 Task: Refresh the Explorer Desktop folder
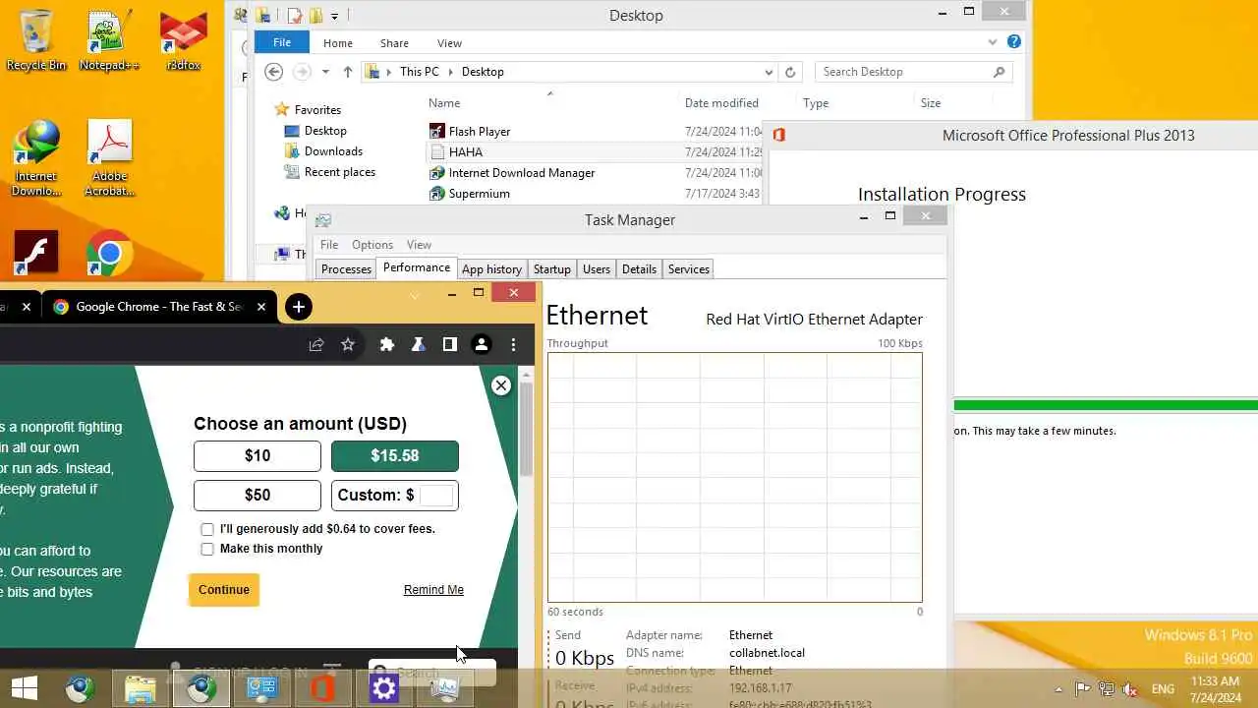pos(790,72)
